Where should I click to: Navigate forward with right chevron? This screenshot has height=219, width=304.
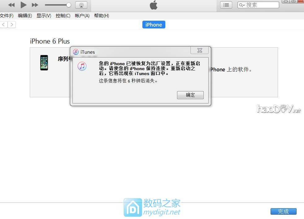(x=12, y=25)
